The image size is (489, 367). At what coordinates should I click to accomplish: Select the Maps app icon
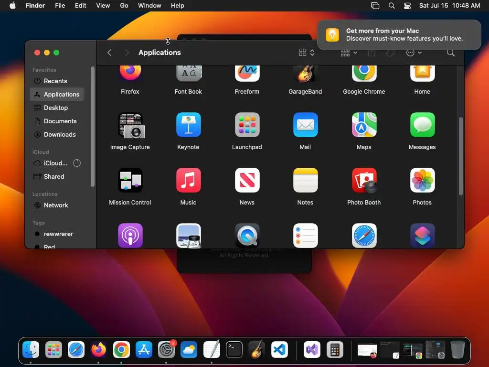click(x=364, y=125)
